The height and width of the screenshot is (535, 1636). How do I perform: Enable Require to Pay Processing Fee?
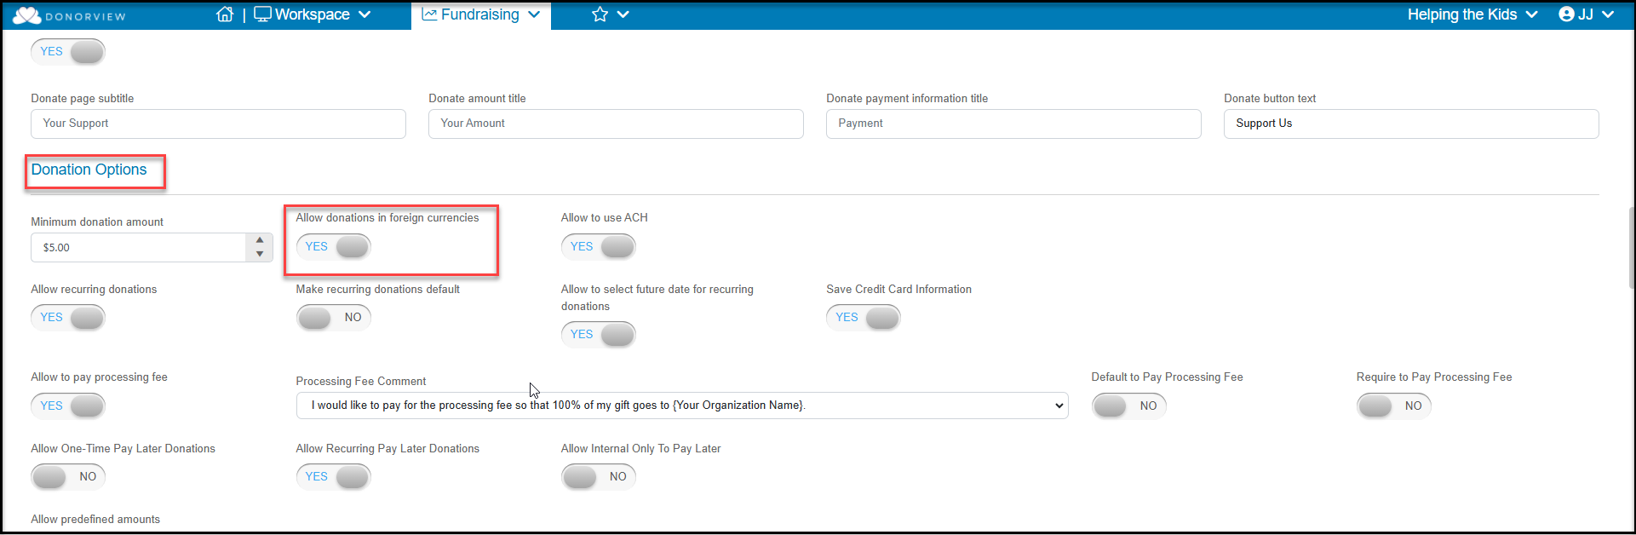coord(1393,406)
